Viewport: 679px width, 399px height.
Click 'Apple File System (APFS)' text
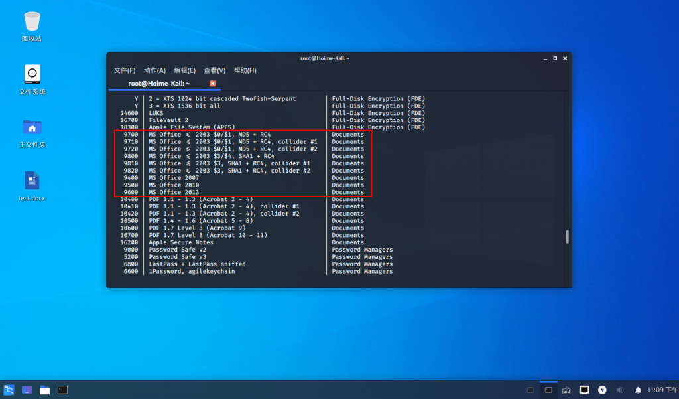192,127
